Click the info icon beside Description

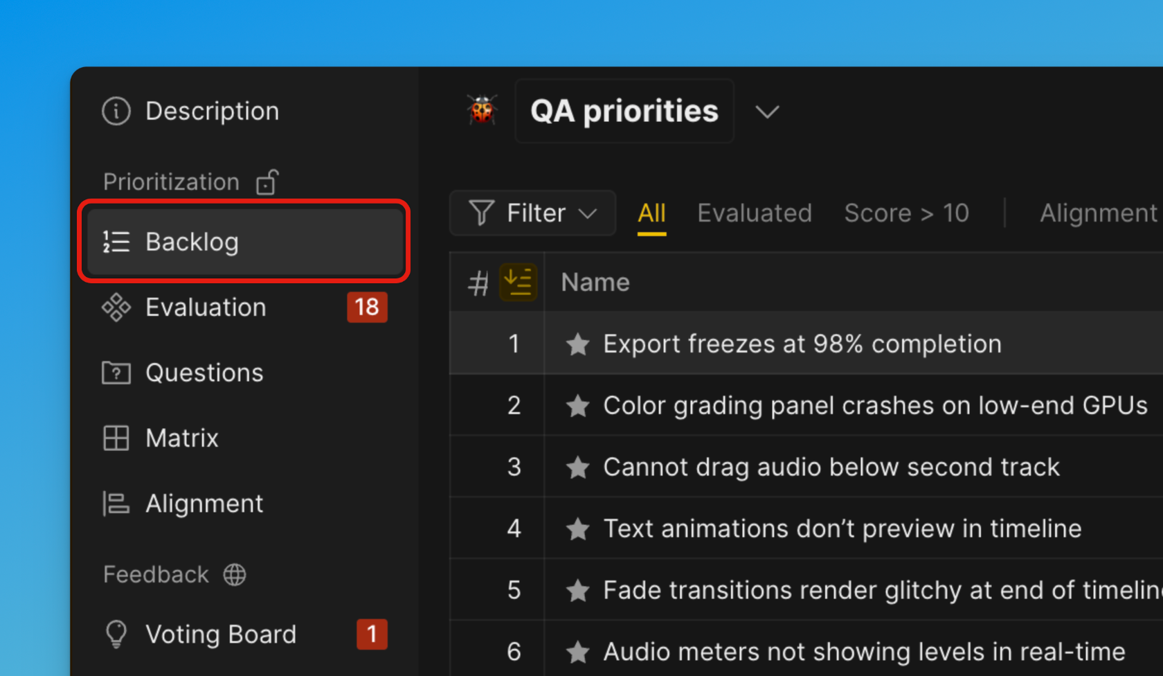[116, 111]
